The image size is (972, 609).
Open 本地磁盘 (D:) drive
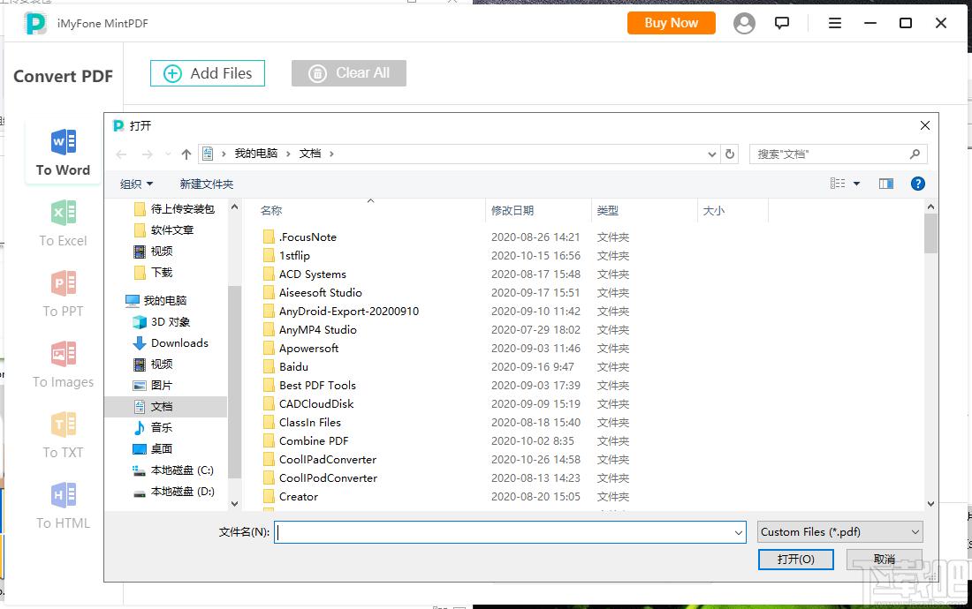pos(173,492)
